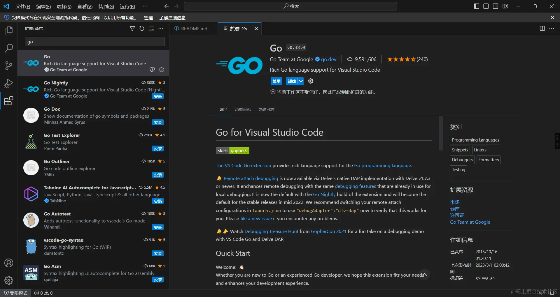Open the 仓库 repository link
Image resolution: width=560 pixels, height=297 pixels.
[455, 209]
